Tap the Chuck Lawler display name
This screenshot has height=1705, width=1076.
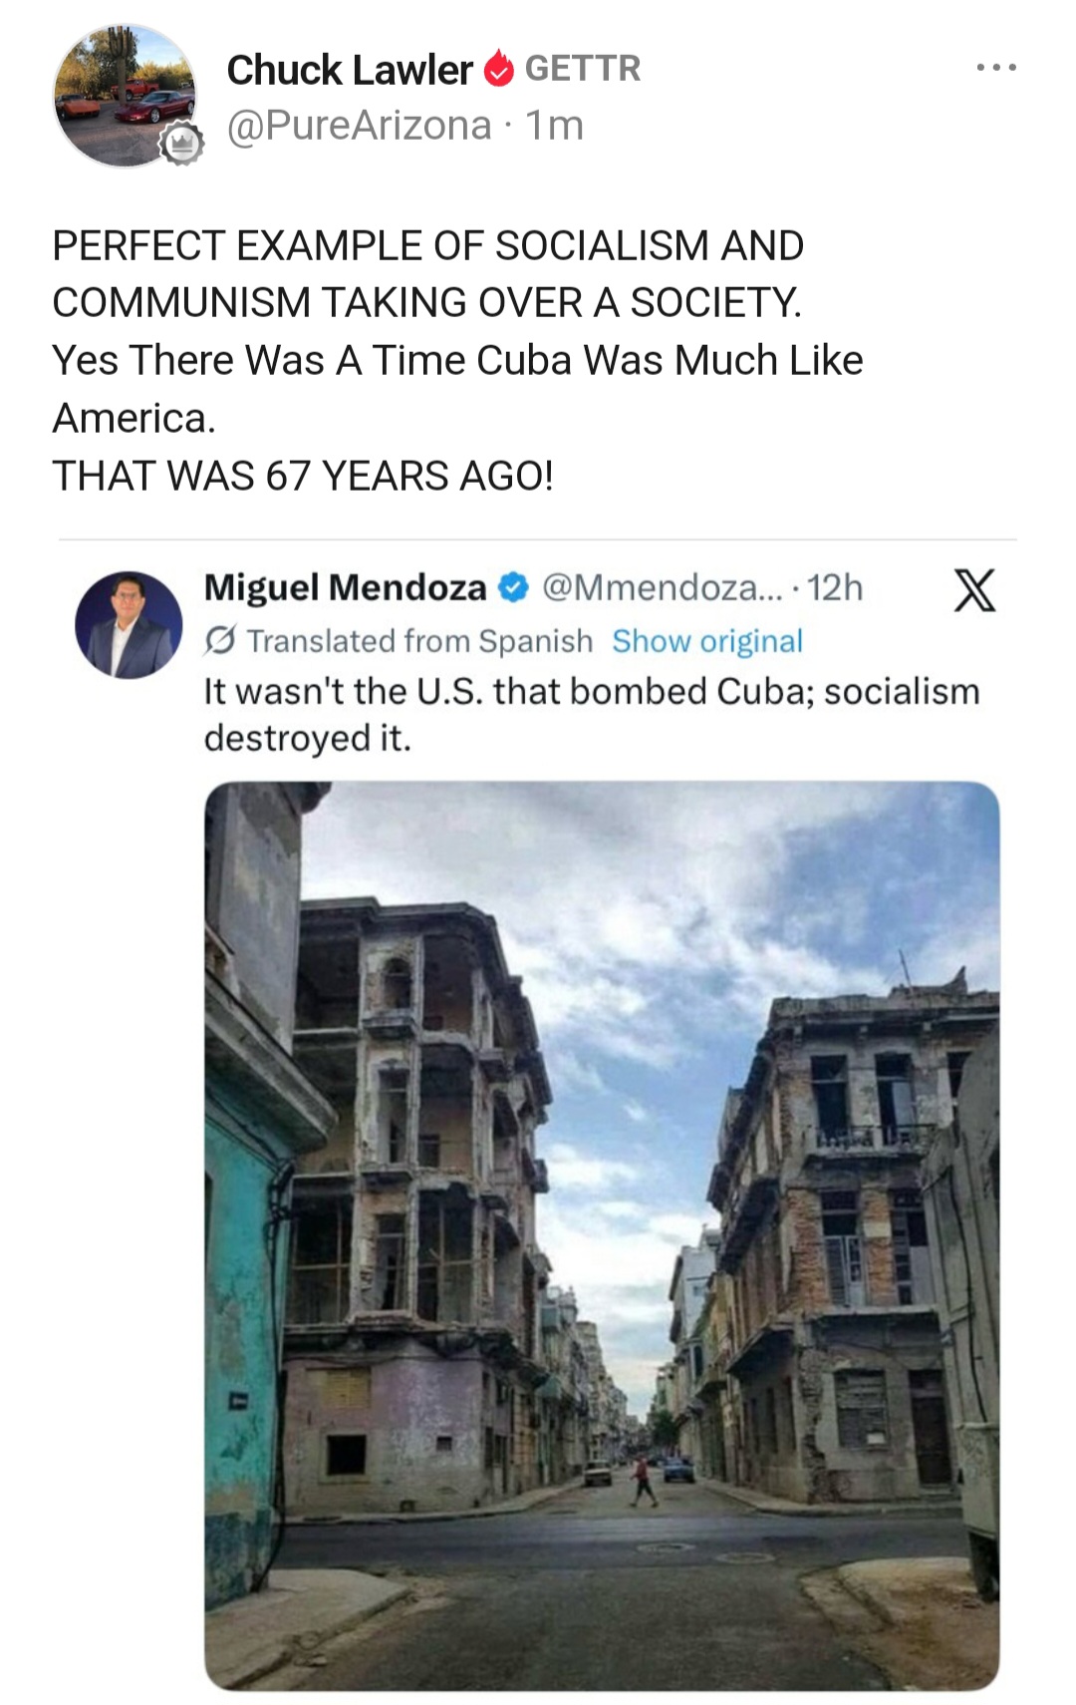click(x=350, y=70)
